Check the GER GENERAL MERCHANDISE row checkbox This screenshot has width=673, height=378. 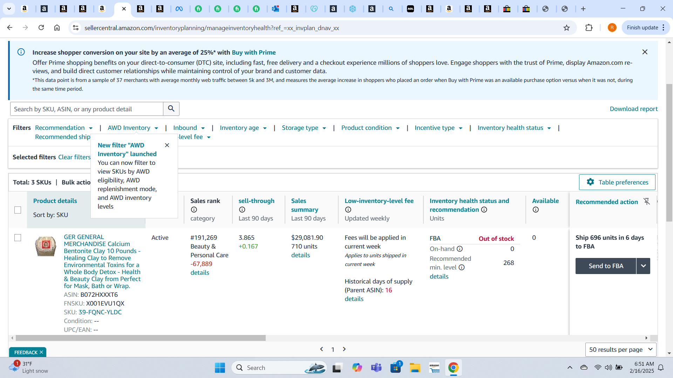18,238
